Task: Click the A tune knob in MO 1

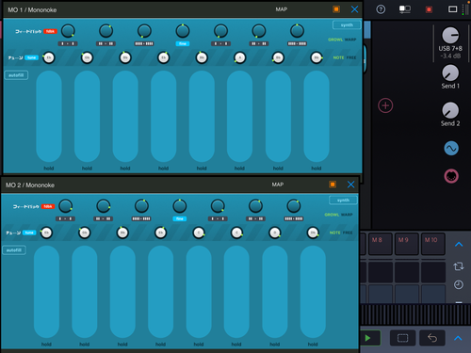Action: click(x=240, y=57)
